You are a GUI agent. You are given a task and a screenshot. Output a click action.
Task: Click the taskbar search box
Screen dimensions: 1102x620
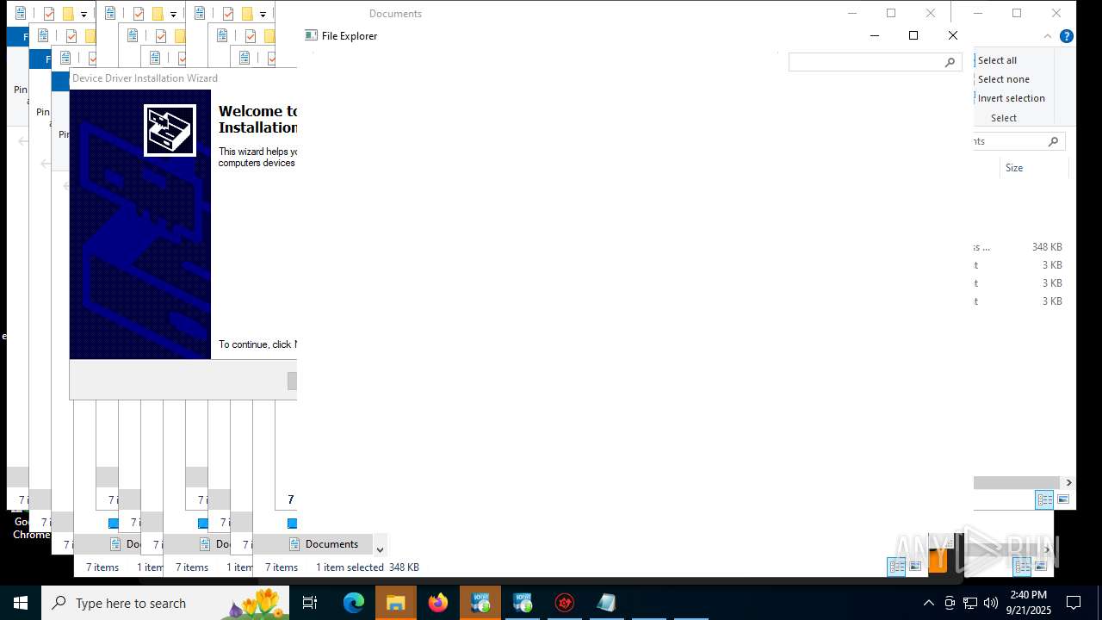(165, 603)
